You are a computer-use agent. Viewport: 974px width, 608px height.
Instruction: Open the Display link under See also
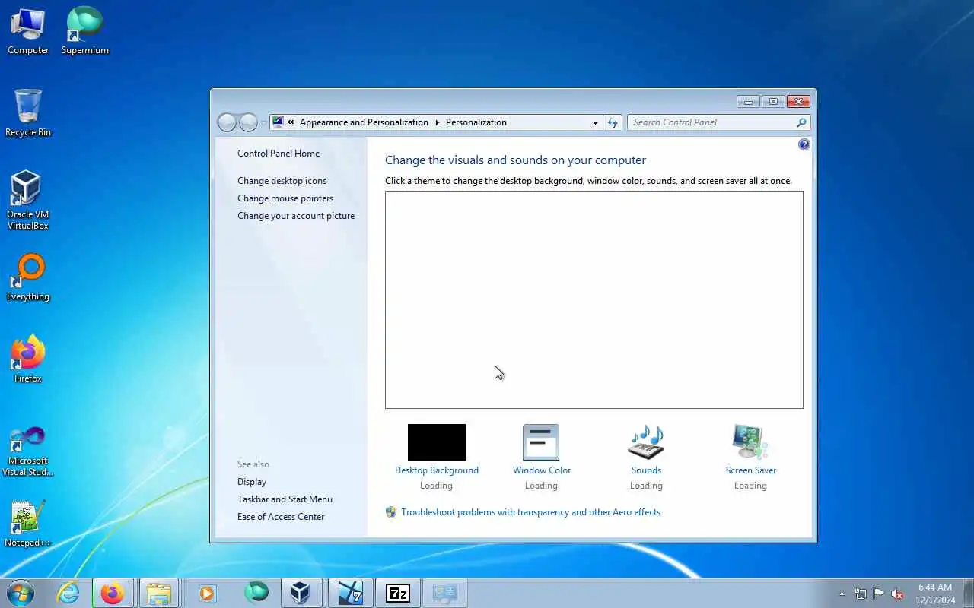coord(252,482)
